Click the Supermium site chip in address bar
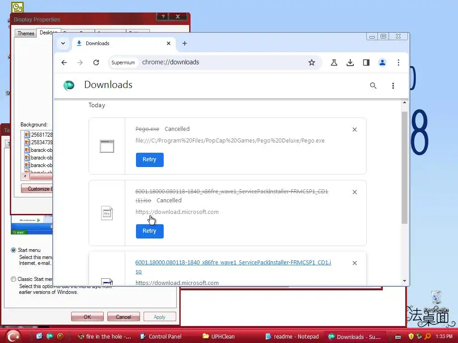 point(123,63)
